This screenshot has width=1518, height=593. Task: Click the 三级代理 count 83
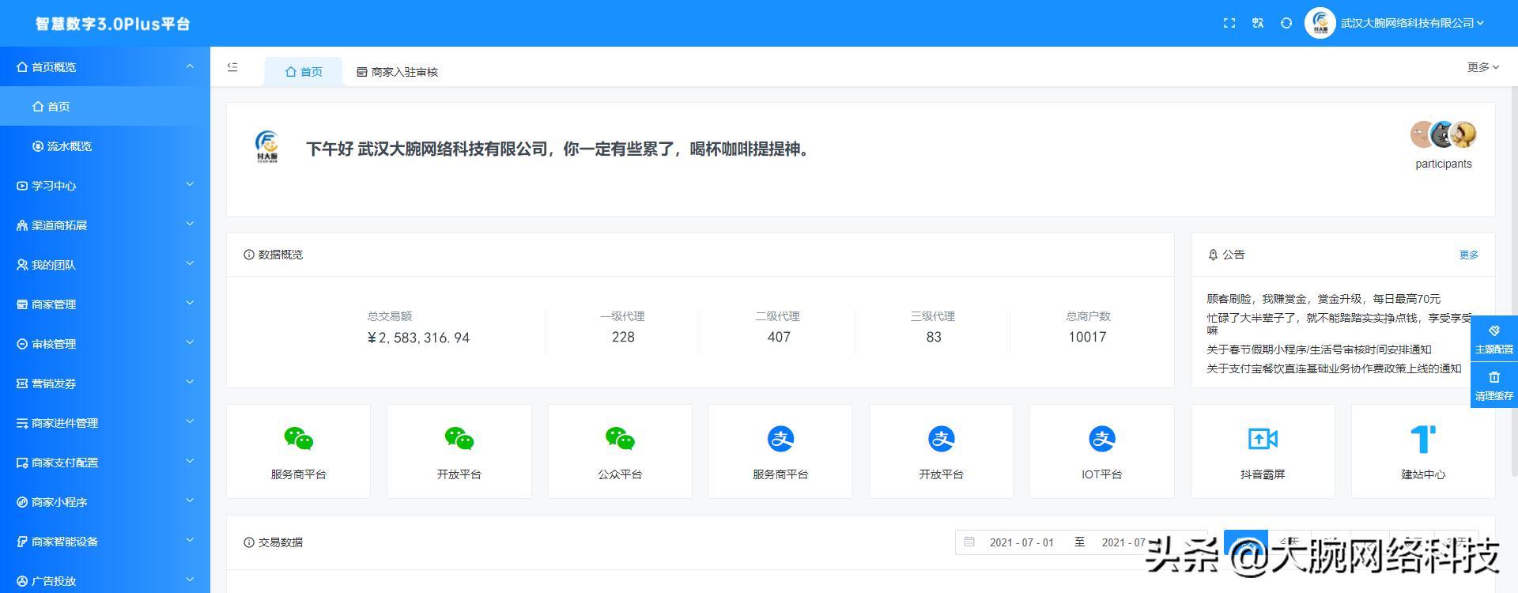pyautogui.click(x=934, y=337)
